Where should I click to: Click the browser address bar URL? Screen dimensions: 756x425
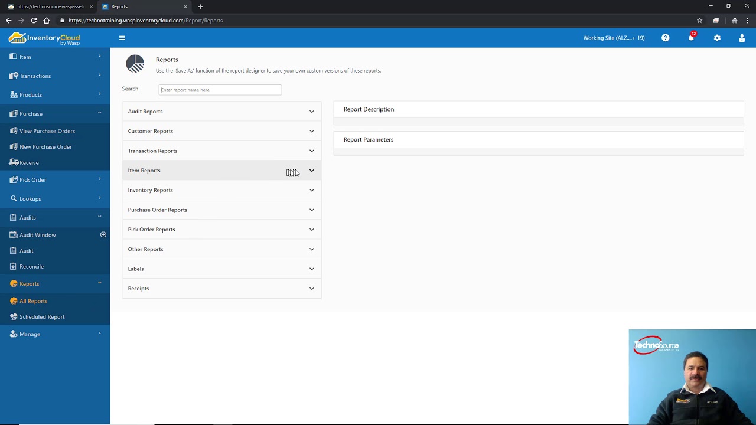[x=145, y=21]
